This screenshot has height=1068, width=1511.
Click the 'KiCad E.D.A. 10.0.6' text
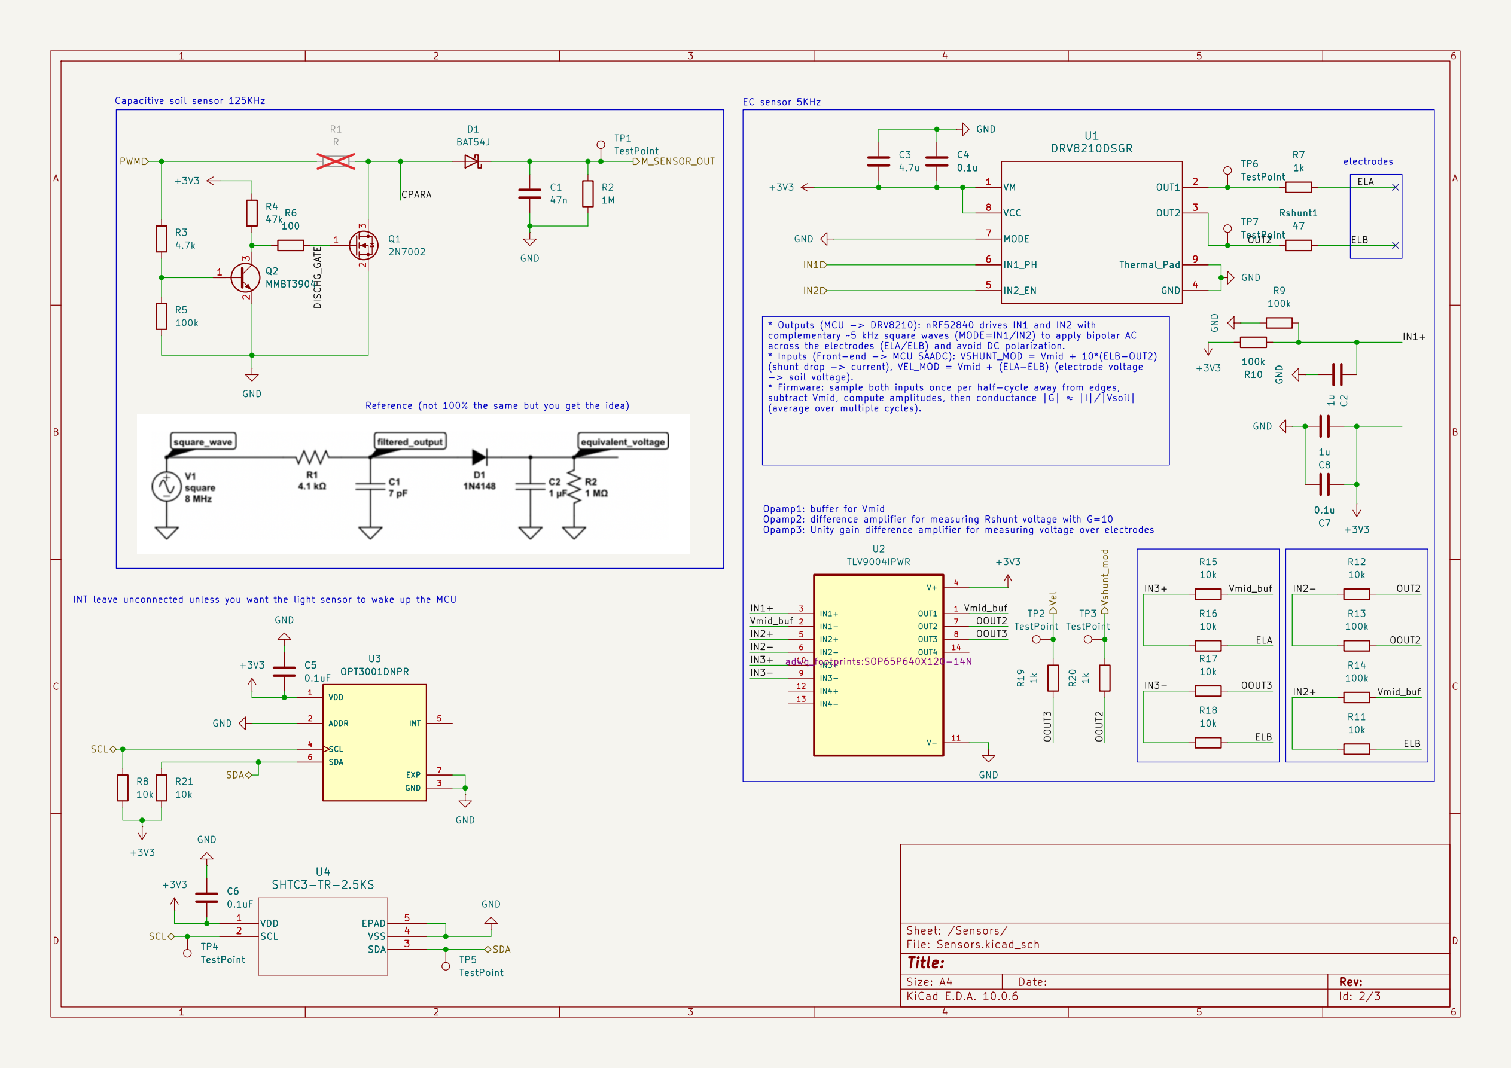tap(962, 996)
